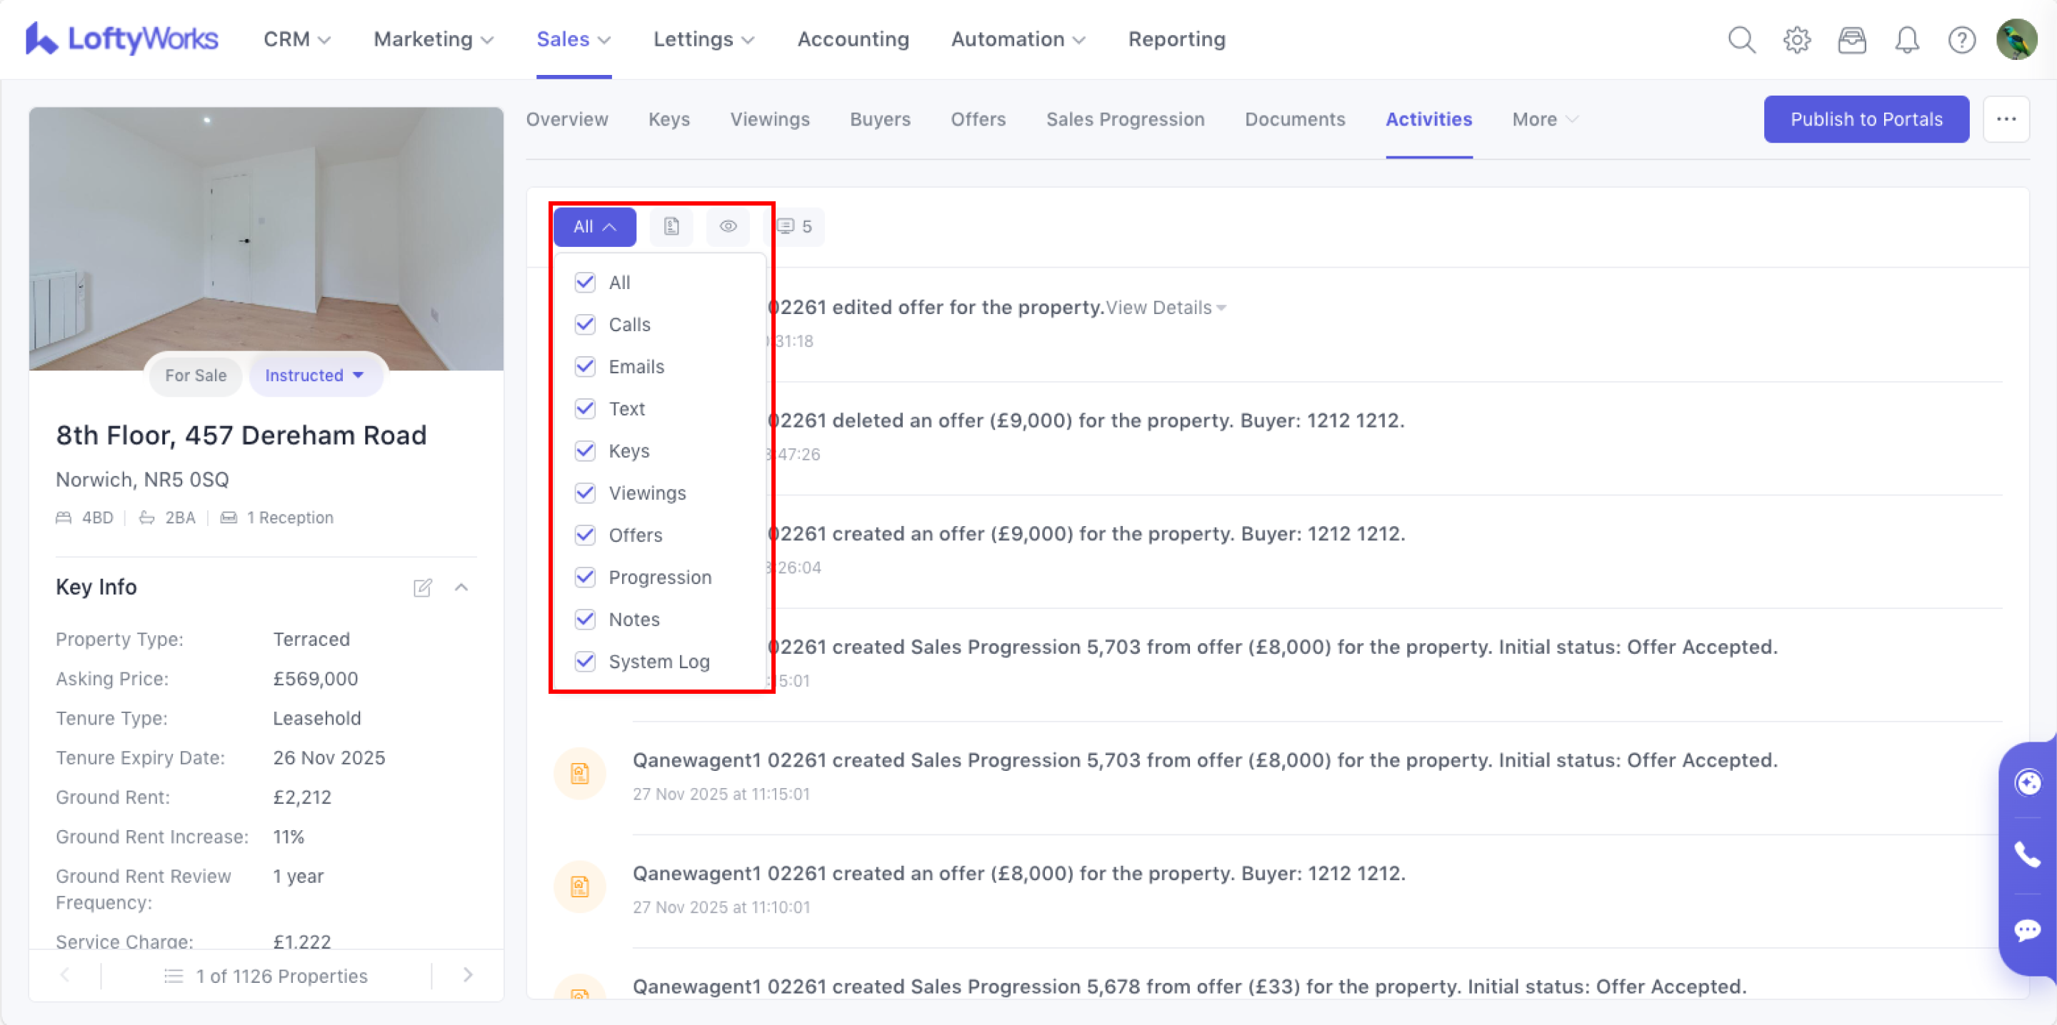Filter activities by document icon
Viewport: 2057px width, 1025px height.
click(671, 227)
